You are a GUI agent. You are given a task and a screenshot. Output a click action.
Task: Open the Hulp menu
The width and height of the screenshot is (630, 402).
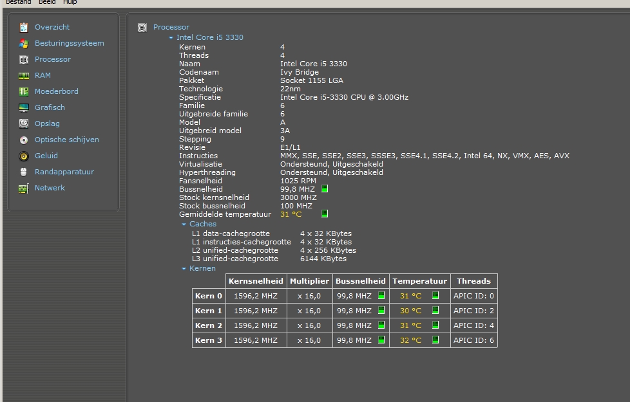point(70,3)
